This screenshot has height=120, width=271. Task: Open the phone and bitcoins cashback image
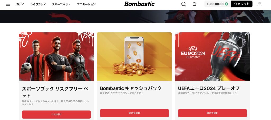(134, 56)
